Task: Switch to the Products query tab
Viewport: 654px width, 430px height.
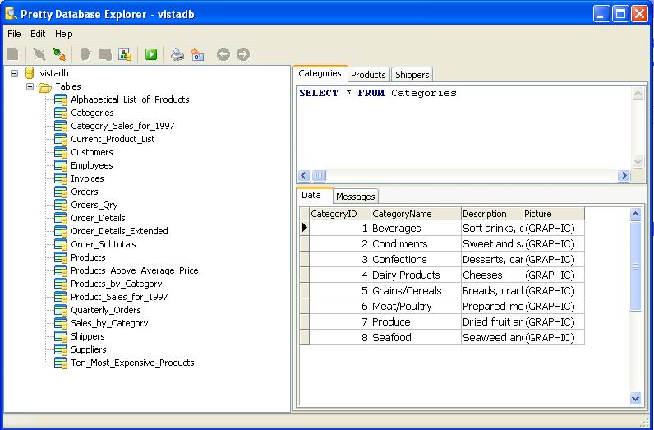Action: (x=368, y=75)
